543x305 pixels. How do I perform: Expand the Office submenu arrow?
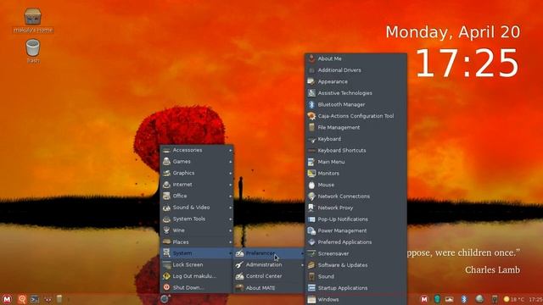(230, 196)
